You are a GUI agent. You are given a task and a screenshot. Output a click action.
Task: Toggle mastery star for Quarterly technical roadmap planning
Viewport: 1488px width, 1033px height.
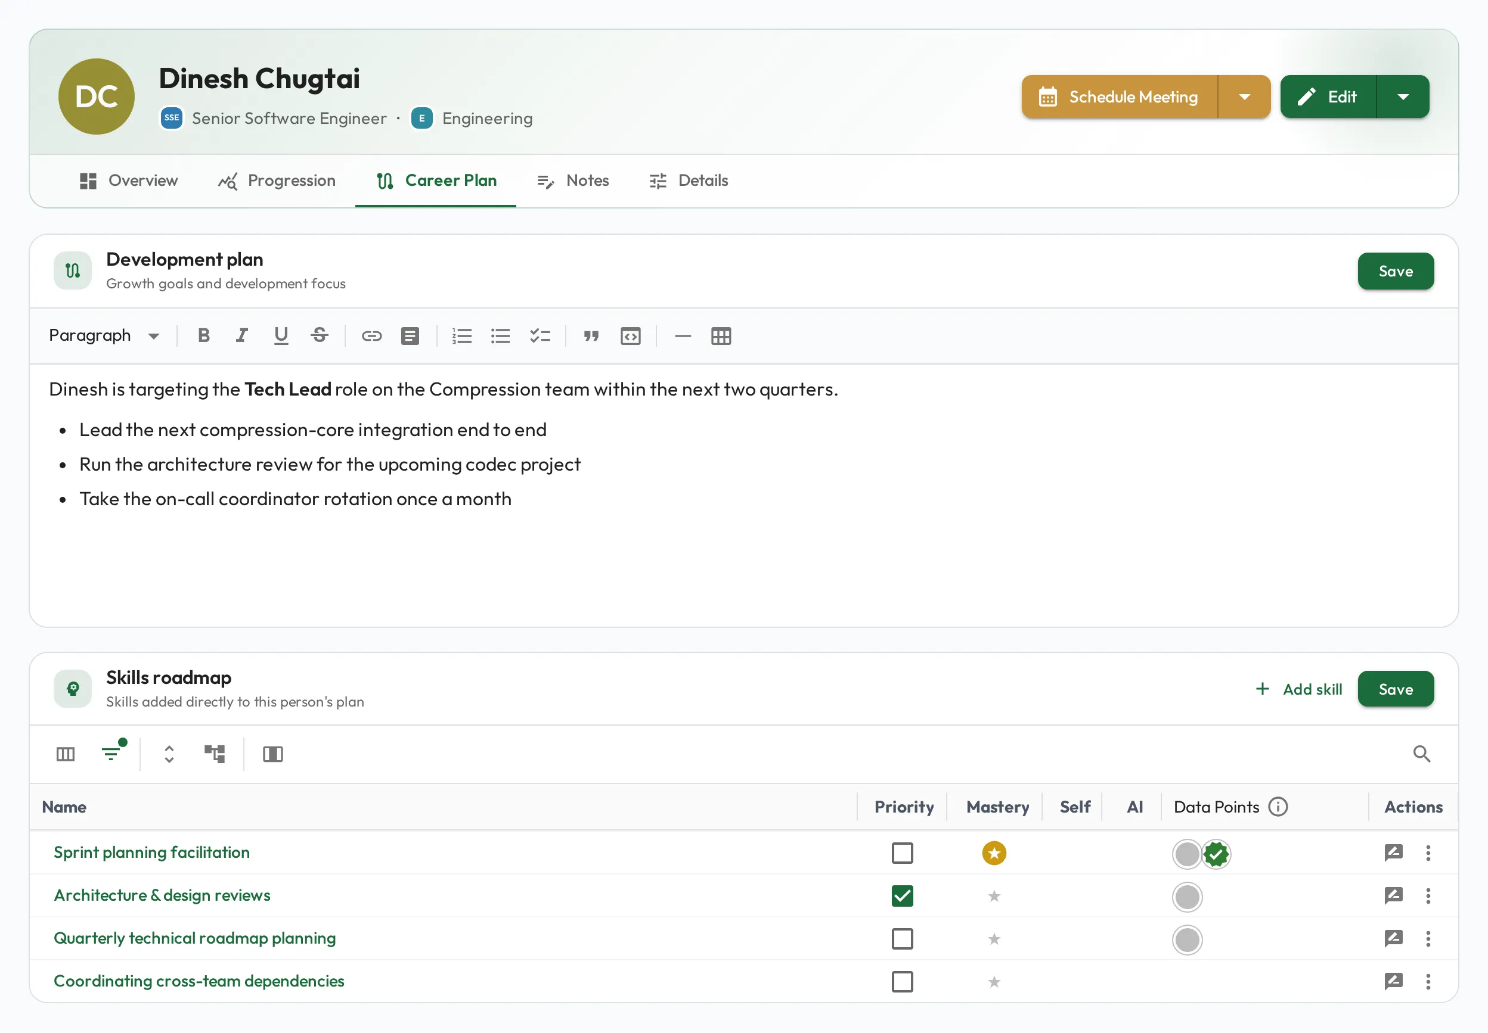(994, 938)
